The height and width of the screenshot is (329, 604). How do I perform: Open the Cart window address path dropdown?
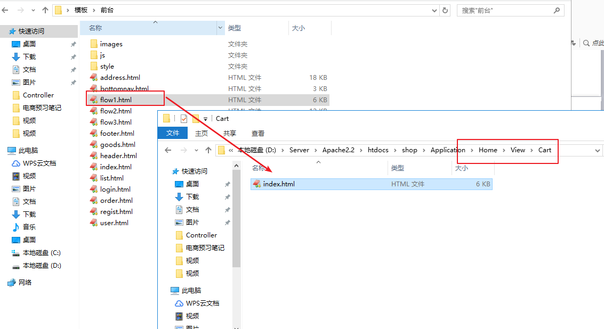598,150
